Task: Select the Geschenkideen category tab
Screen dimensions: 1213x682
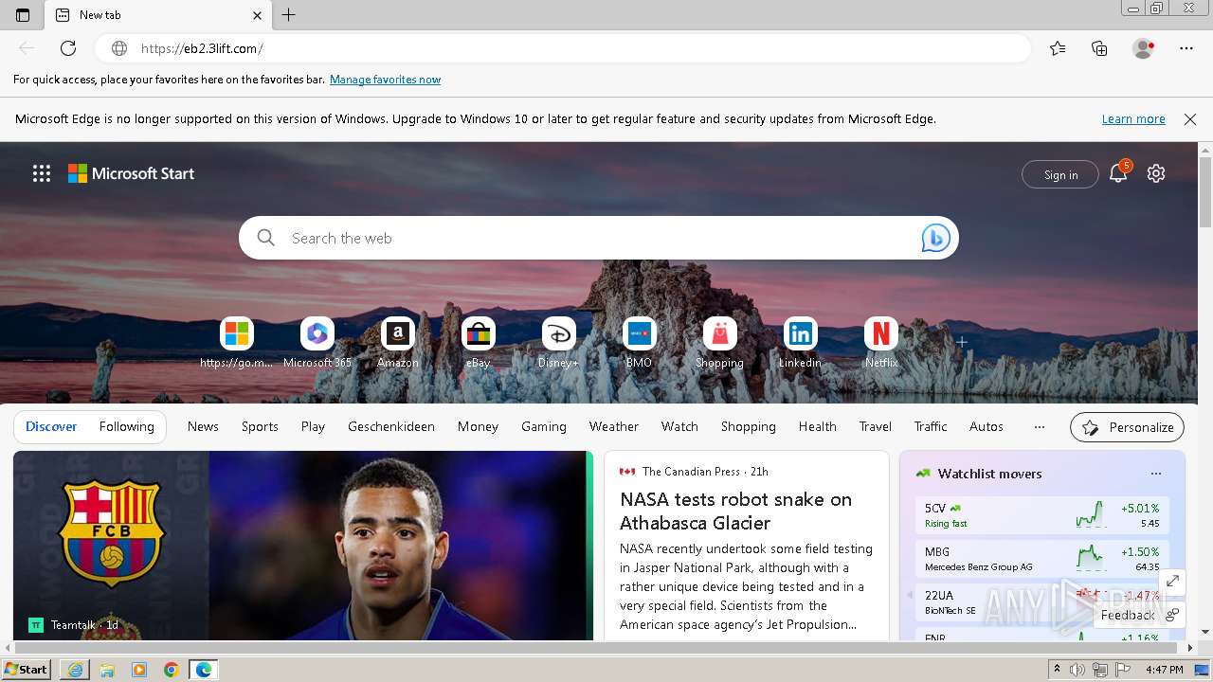Action: (x=391, y=427)
